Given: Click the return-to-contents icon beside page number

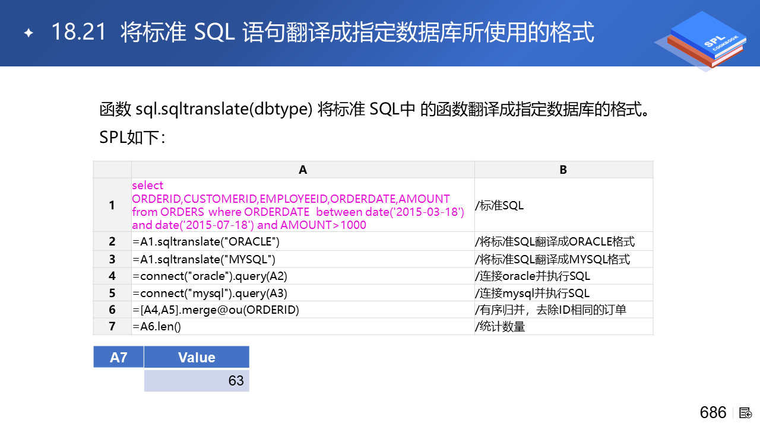Looking at the screenshot, I should tap(746, 413).
